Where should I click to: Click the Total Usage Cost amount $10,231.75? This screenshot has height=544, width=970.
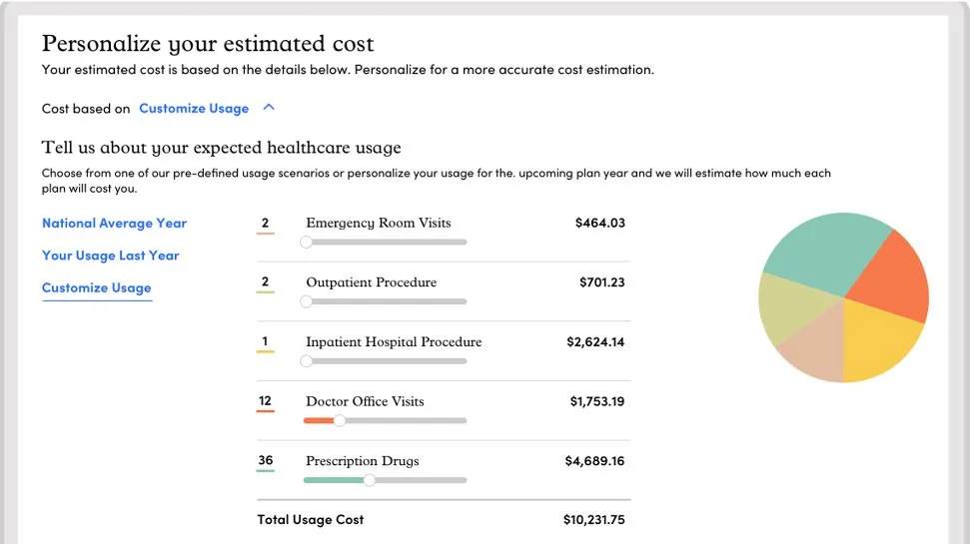click(593, 520)
